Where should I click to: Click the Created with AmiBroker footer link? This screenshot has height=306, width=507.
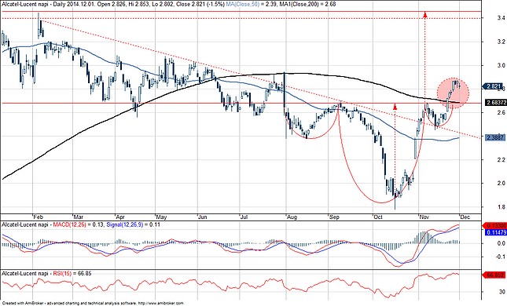point(93,303)
